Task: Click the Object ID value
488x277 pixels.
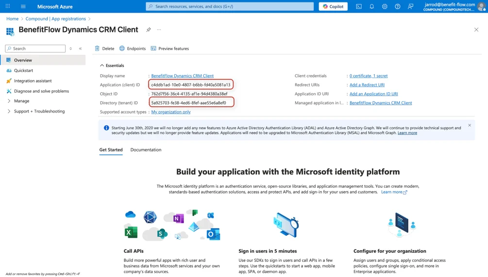Action: [189, 94]
